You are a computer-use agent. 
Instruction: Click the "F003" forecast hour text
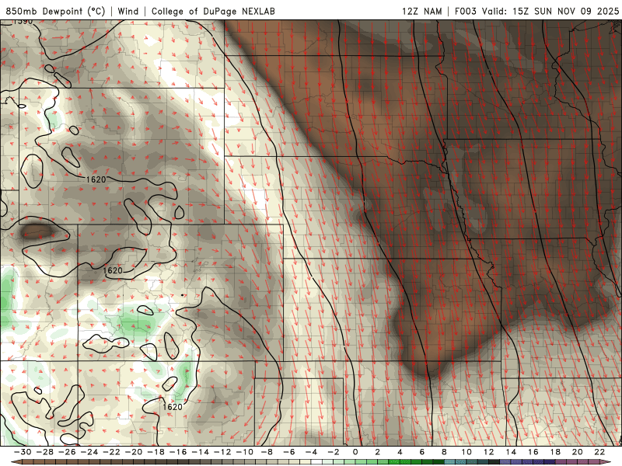465,11
